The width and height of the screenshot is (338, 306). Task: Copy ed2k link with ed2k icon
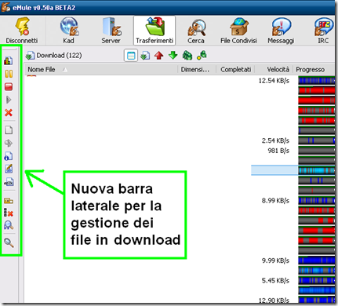(x=9, y=182)
